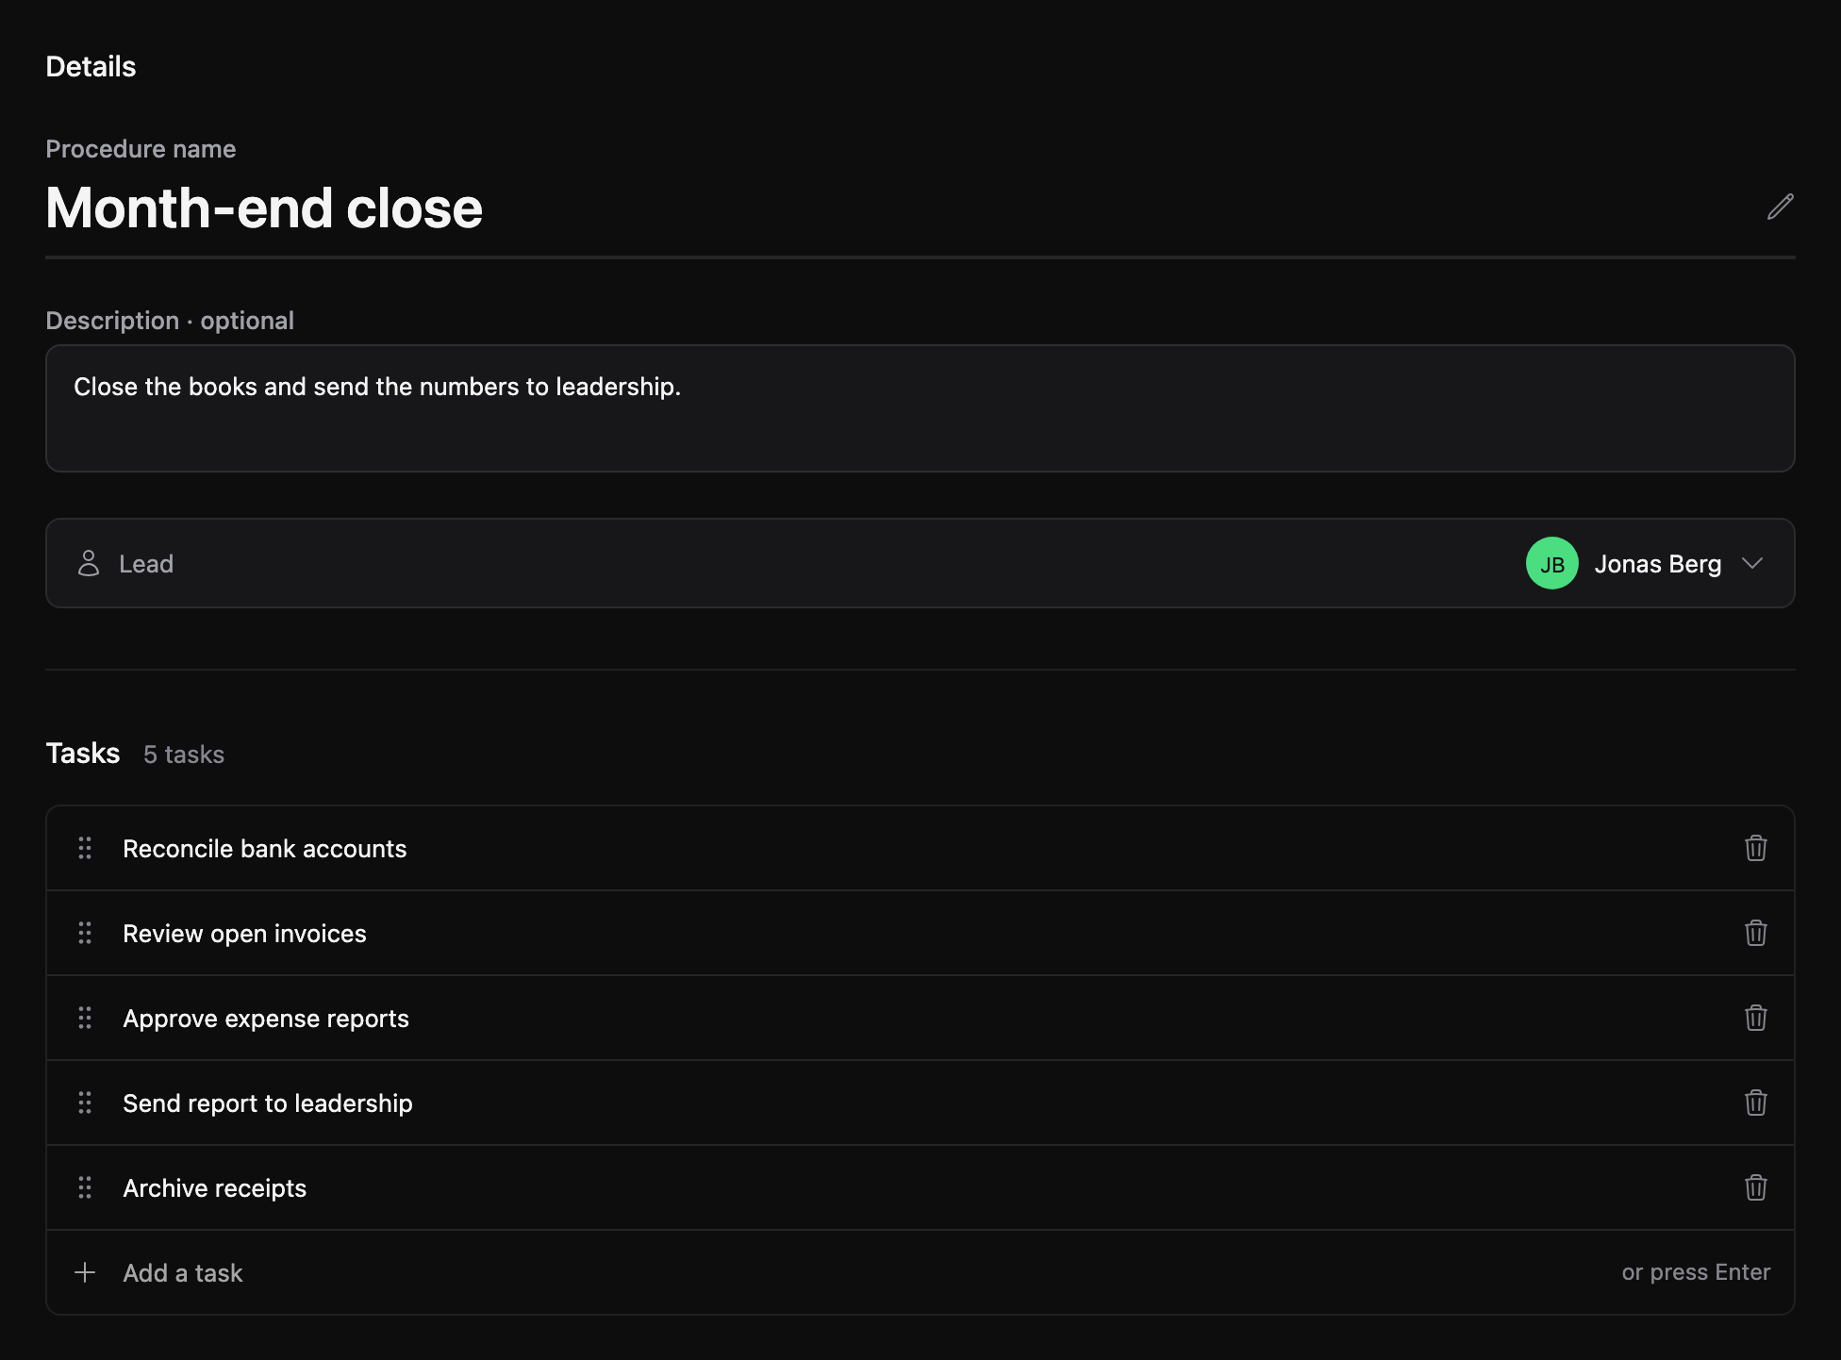The height and width of the screenshot is (1360, 1841).
Task: Remove the Approve expense reports task
Action: pyautogui.click(x=1755, y=1018)
